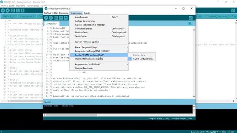Choose Monitor Serie menu entry
Viewport: 237px width, 133px height.
tap(99, 33)
